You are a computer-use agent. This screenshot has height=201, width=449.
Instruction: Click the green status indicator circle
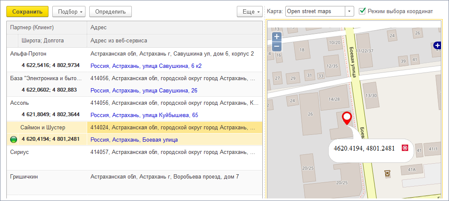13,140
